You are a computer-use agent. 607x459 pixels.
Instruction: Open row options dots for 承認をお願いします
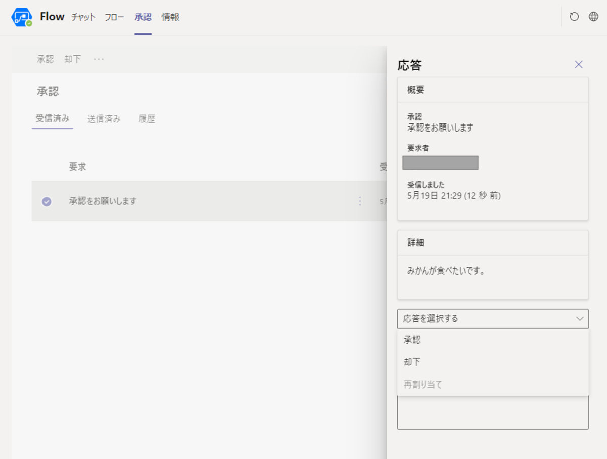click(x=360, y=201)
